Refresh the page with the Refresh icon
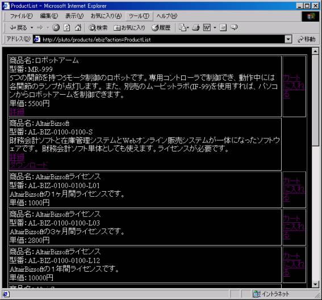Viewport: 322px width, 300px height. point(67,27)
